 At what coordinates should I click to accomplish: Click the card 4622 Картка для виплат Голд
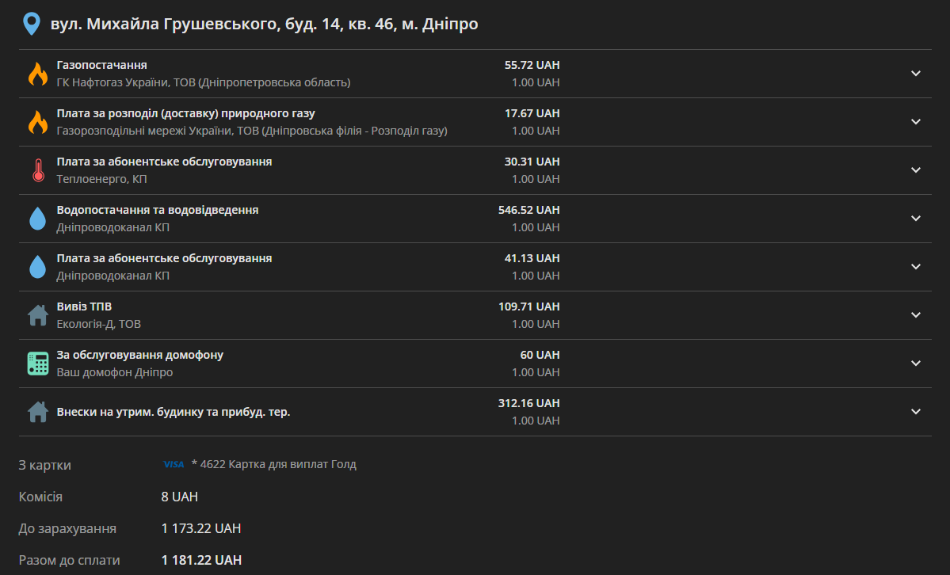click(x=274, y=464)
